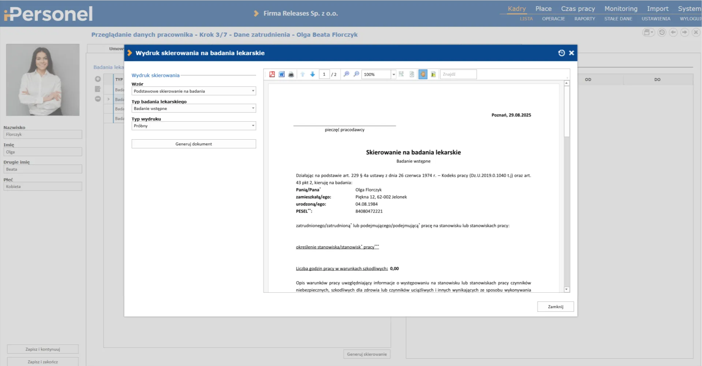
Task: Zoom out of the document preview
Action: pos(356,74)
